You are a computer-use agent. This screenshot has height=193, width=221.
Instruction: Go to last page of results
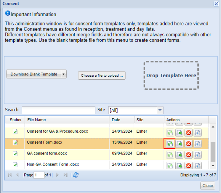coord(65,175)
